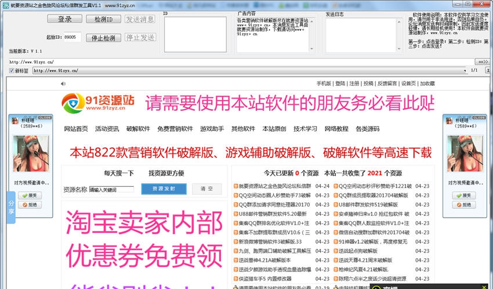Open U8邮件群发软件519破解版 entry
This screenshot has height=289, width=493.
tap(368, 205)
